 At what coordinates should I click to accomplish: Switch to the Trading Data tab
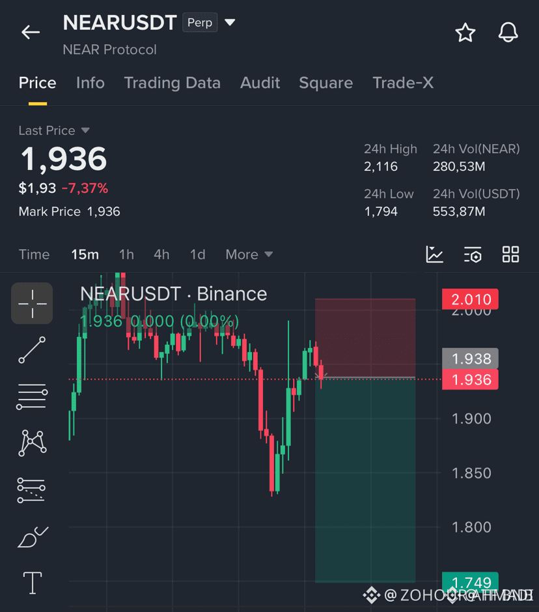pyautogui.click(x=173, y=83)
